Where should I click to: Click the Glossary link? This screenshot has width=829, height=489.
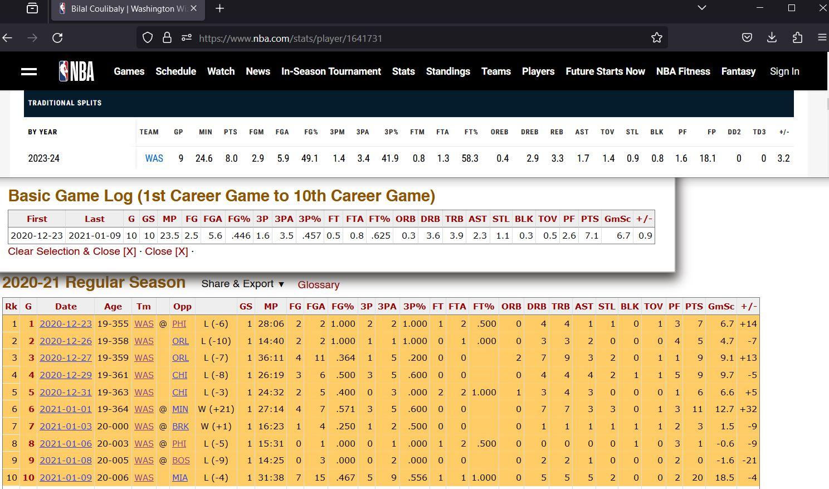318,284
